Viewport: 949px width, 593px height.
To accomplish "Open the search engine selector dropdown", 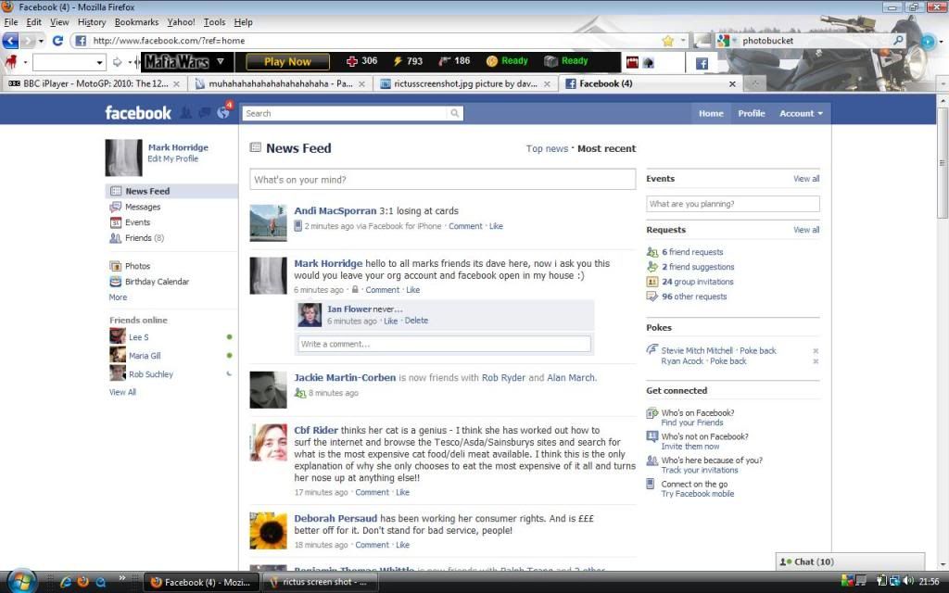I will pos(734,41).
